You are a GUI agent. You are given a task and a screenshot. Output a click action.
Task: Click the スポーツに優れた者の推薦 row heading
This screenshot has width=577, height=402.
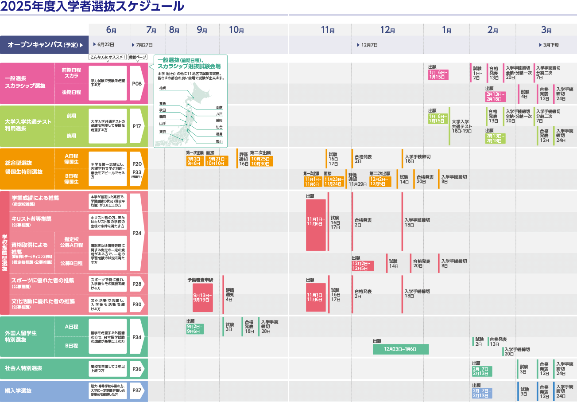43,281
